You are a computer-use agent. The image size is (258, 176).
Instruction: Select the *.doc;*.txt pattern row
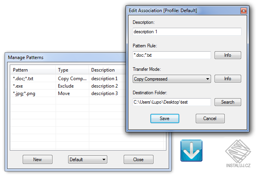[x=68, y=79]
